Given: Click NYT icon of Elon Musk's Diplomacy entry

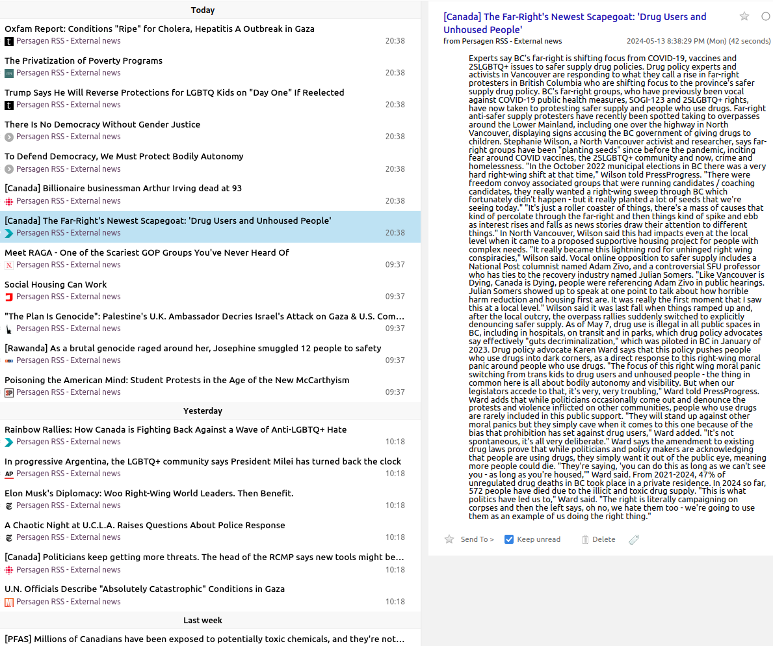Looking at the screenshot, I should [9, 506].
